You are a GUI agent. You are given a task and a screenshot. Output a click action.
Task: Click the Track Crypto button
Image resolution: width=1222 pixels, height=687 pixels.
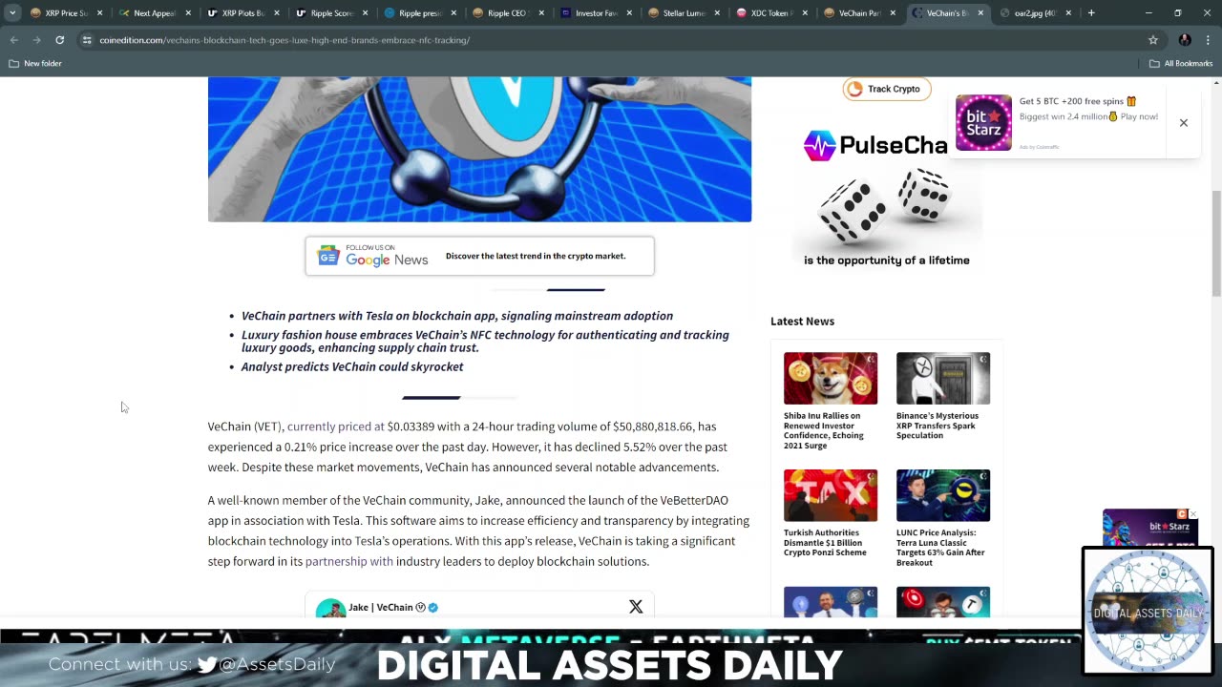pos(886,89)
